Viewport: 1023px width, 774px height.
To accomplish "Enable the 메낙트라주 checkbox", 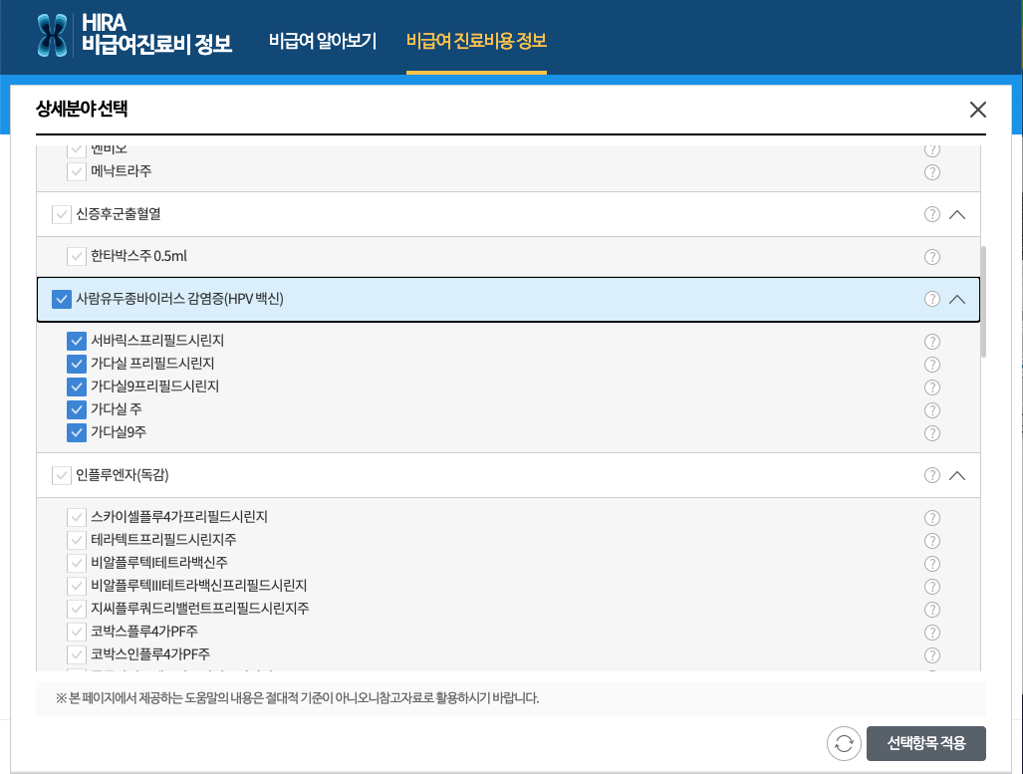I will pos(77,170).
